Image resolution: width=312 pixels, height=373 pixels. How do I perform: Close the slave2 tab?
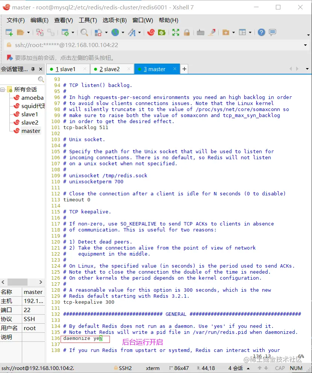point(129,69)
